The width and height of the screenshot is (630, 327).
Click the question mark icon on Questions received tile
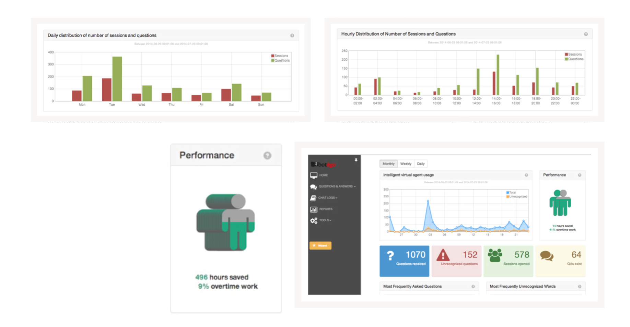390,256
